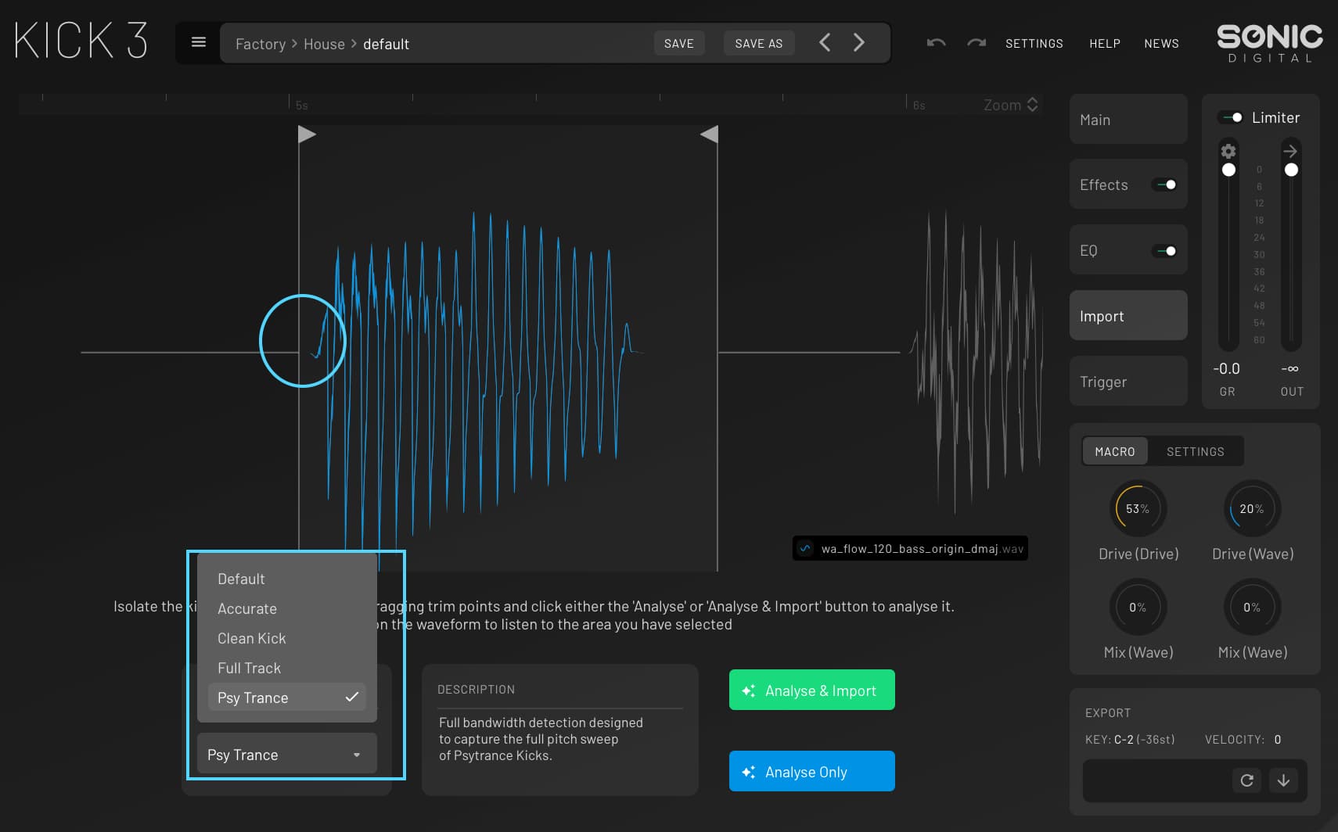Image resolution: width=1338 pixels, height=832 pixels.
Task: Go to the previous preset arrow
Action: [825, 43]
